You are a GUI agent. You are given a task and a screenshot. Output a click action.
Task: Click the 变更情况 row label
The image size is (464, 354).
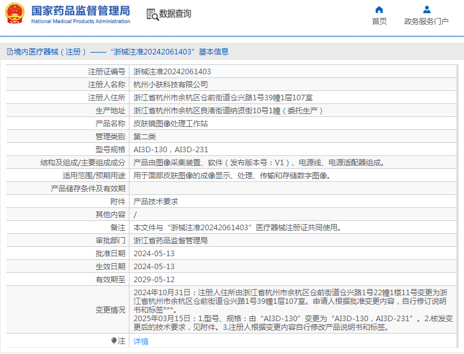point(110,310)
